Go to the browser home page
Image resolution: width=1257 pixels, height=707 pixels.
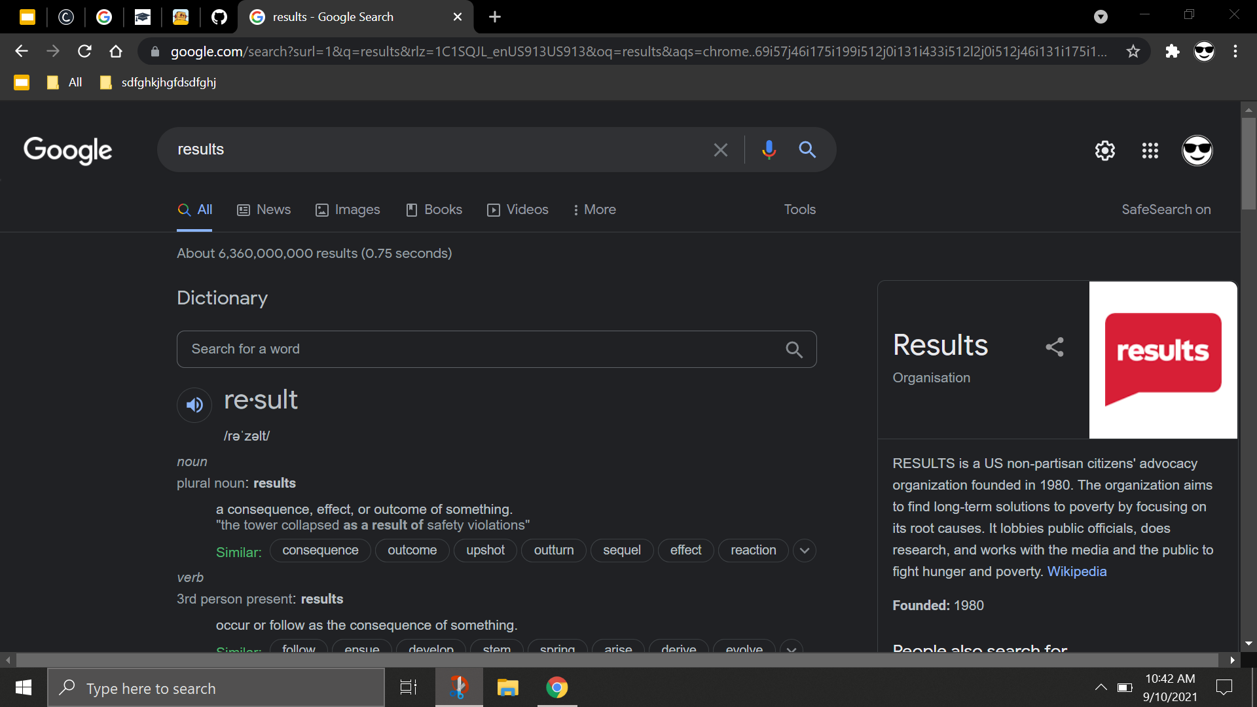click(x=116, y=51)
